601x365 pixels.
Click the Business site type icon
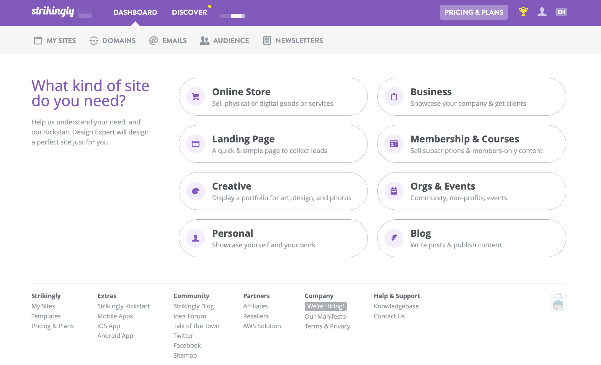[x=394, y=96]
